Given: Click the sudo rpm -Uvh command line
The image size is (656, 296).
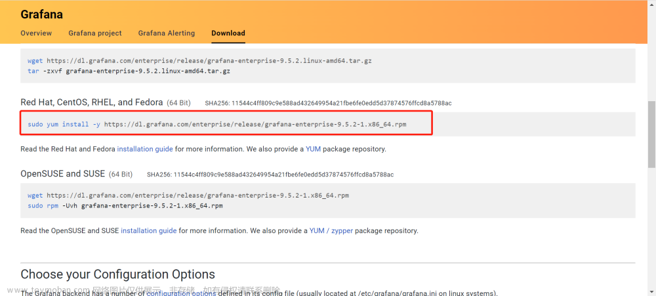Looking at the screenshot, I should [125, 205].
